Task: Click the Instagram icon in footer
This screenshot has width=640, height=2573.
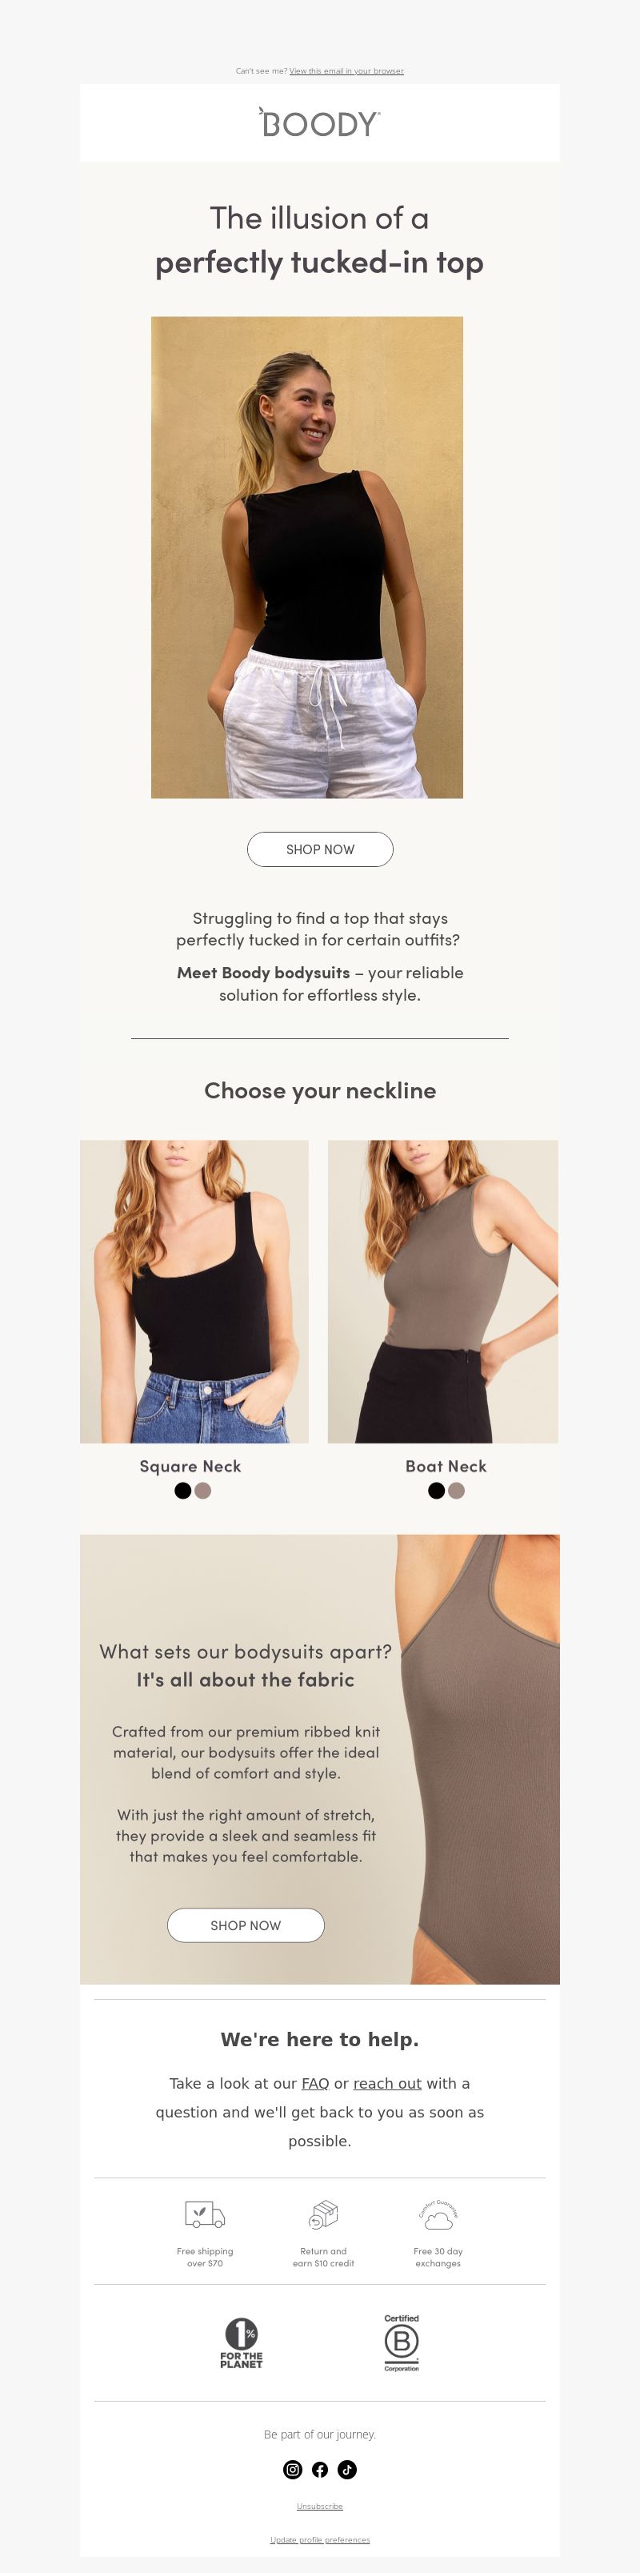Action: coord(293,2469)
